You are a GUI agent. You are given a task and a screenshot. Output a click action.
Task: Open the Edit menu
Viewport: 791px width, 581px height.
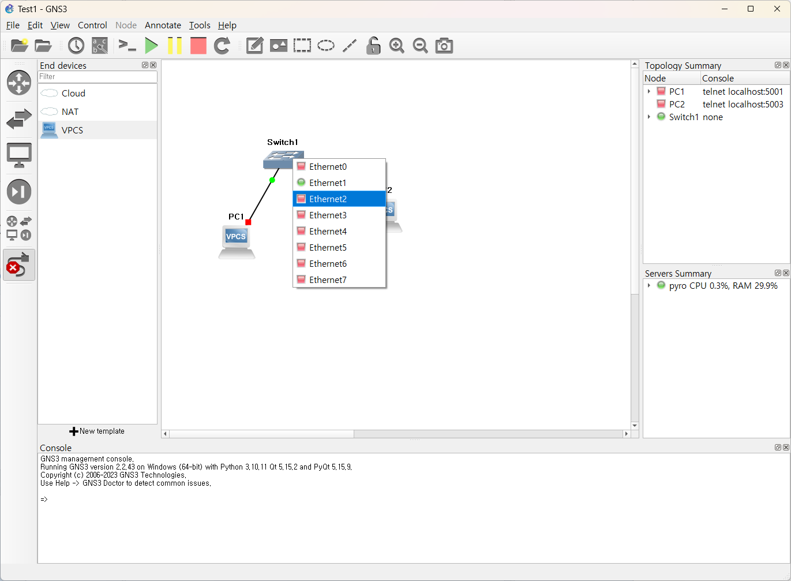pos(35,25)
